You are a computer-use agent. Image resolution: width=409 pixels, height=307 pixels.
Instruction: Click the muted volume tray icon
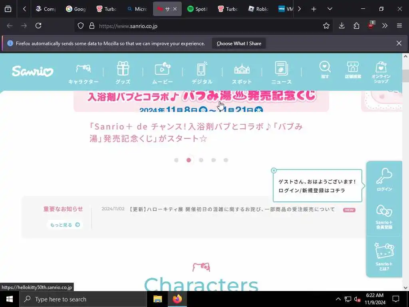point(357,299)
